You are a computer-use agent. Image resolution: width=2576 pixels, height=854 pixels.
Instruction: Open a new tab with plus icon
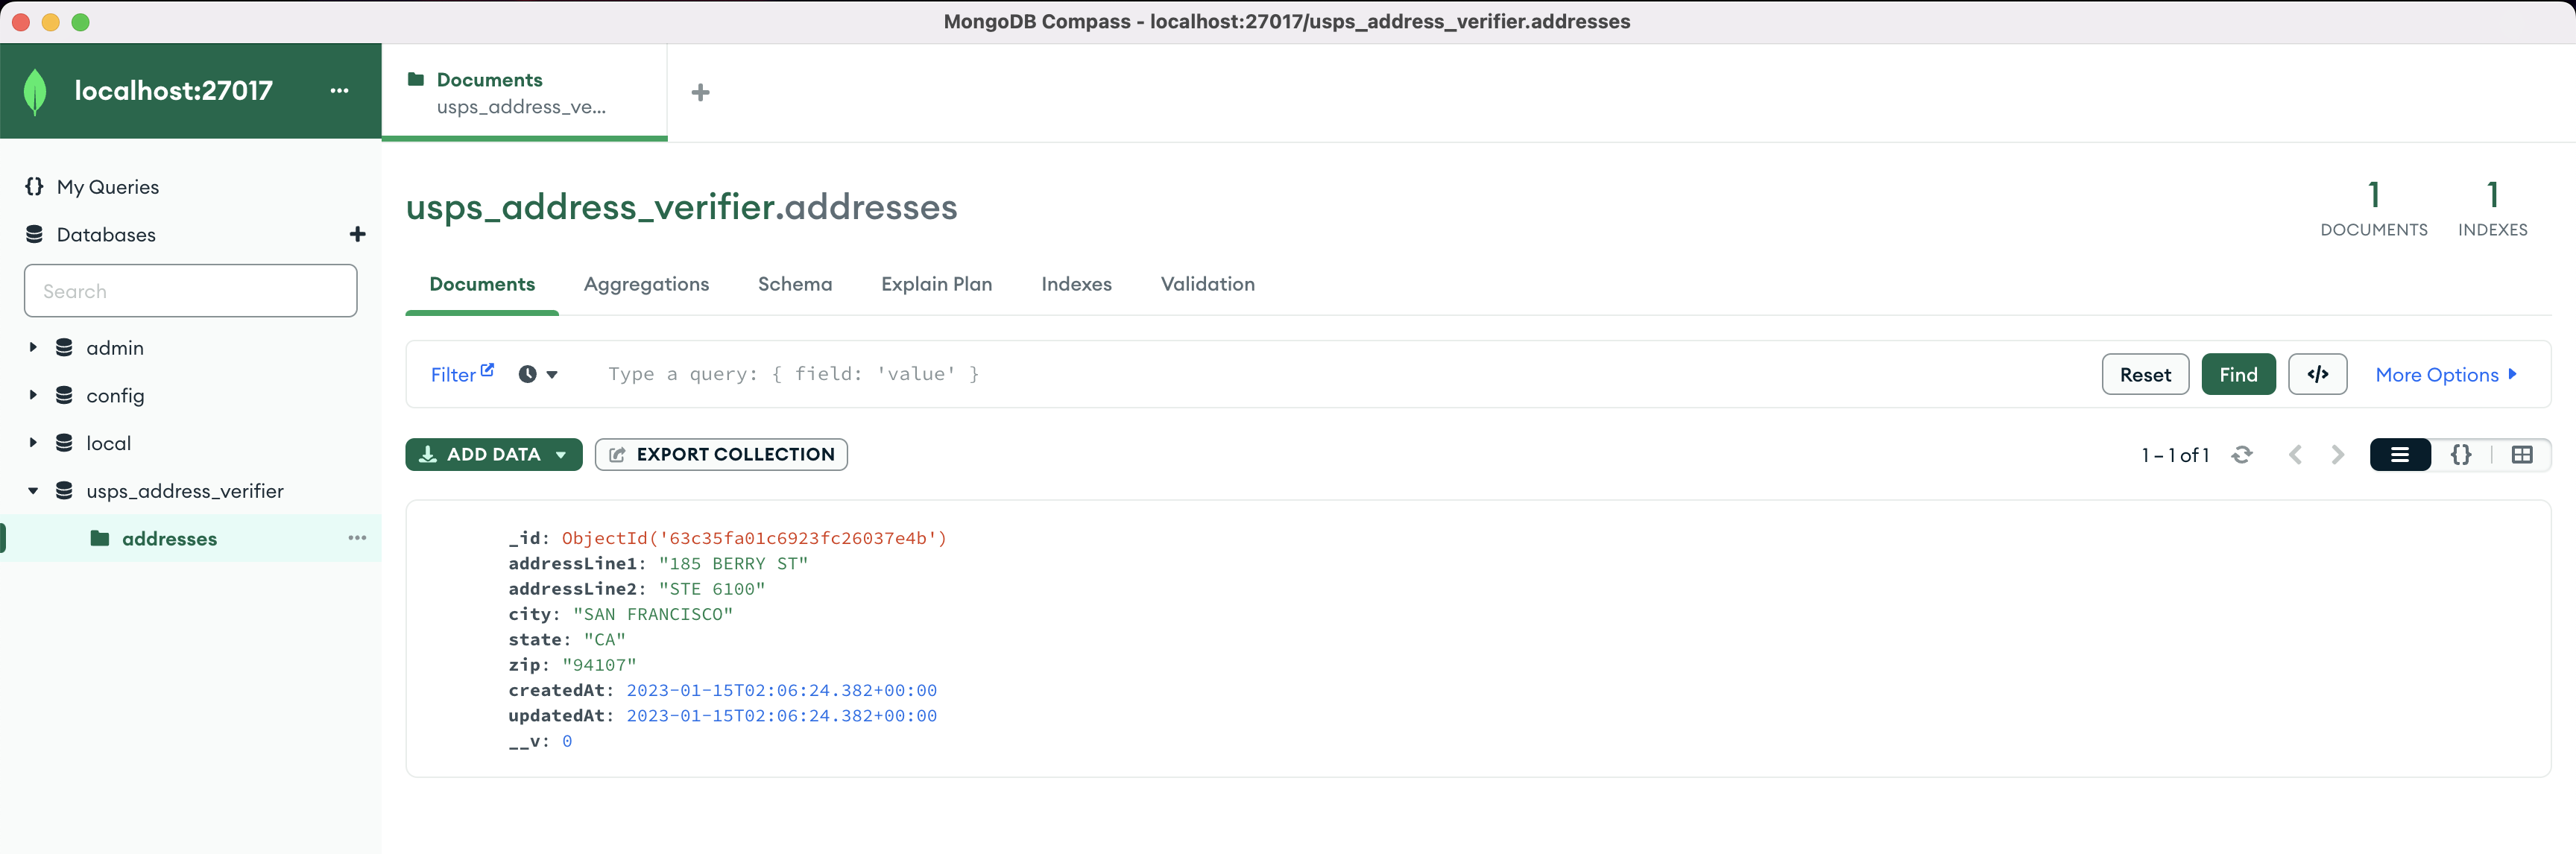[x=700, y=93]
